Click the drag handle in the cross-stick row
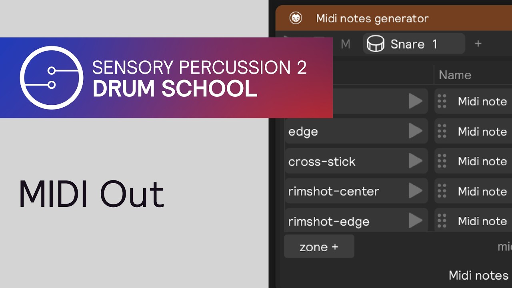512x288 pixels. point(442,161)
